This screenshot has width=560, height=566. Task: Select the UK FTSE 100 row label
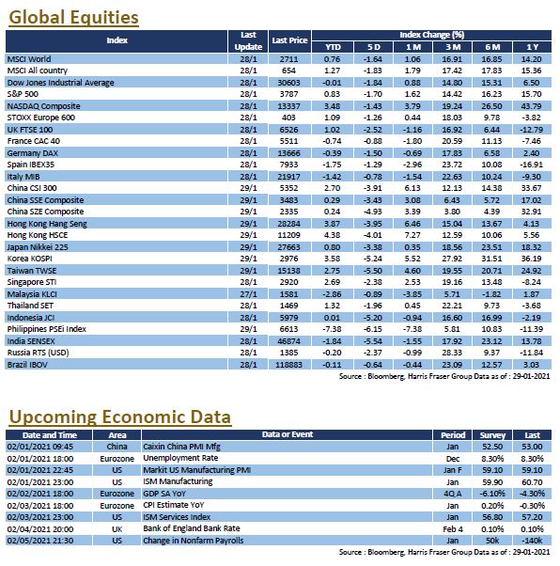pyautogui.click(x=30, y=130)
